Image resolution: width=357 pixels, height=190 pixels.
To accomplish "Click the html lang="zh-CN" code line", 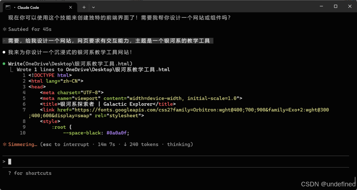I will tap(56, 81).
